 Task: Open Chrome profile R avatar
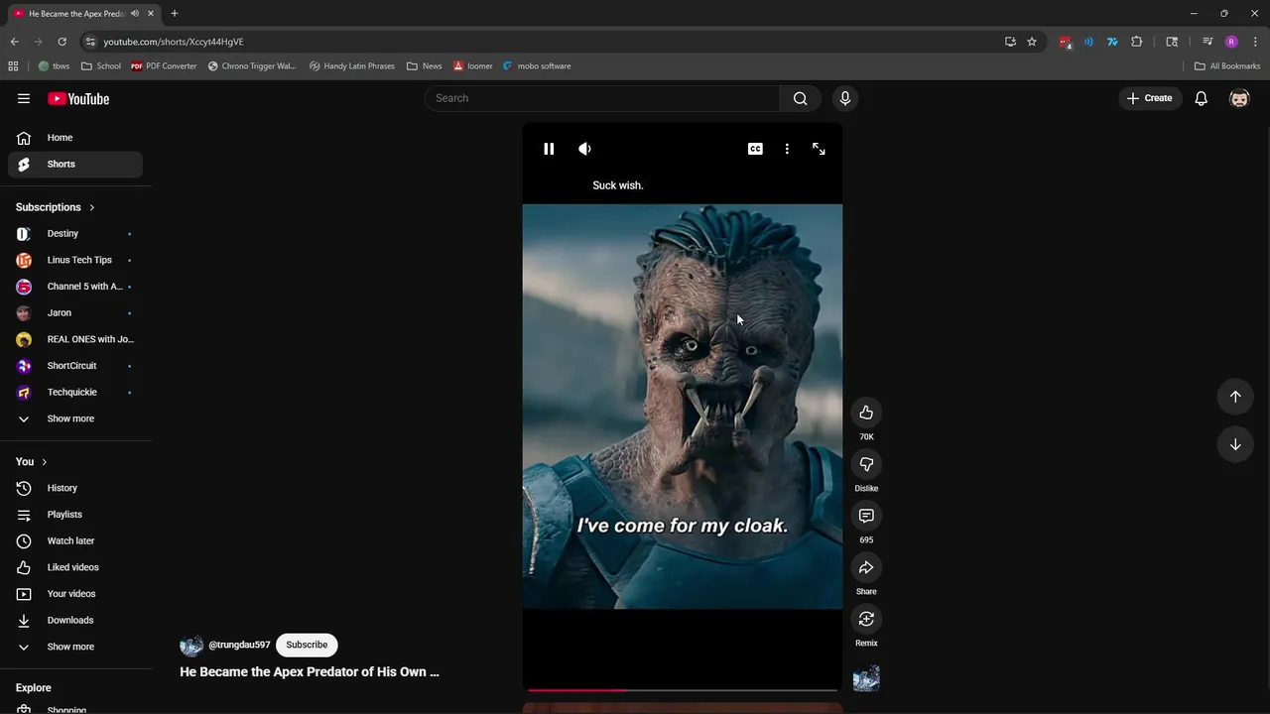(1231, 42)
